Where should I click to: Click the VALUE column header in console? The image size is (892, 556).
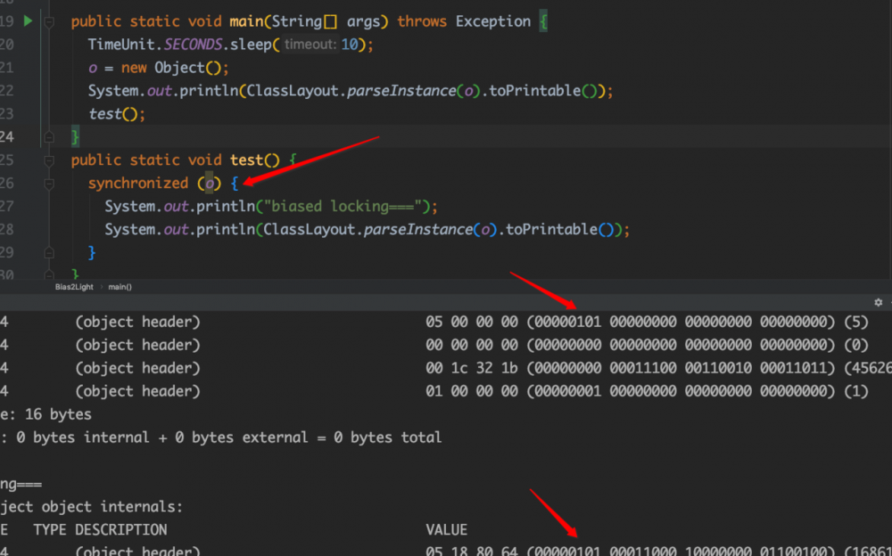(447, 529)
